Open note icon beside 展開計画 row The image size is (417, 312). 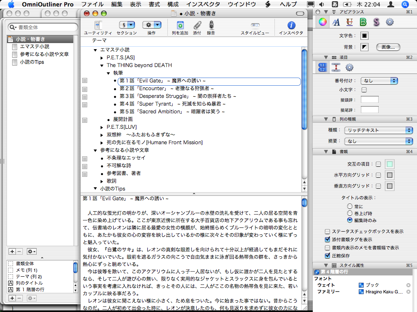[x=85, y=120]
